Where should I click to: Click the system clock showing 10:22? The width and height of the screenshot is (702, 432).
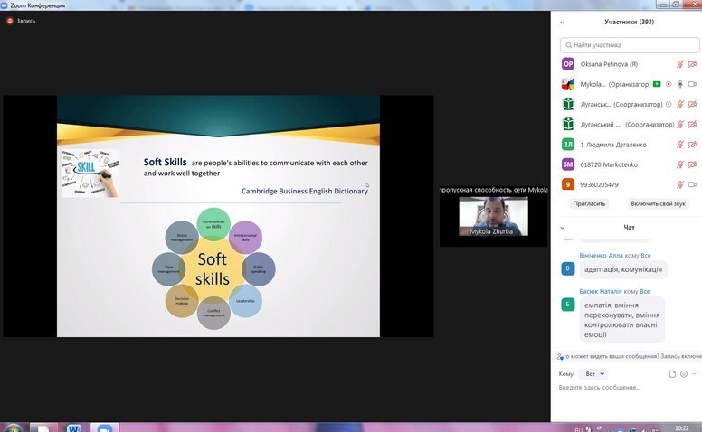tap(681, 428)
